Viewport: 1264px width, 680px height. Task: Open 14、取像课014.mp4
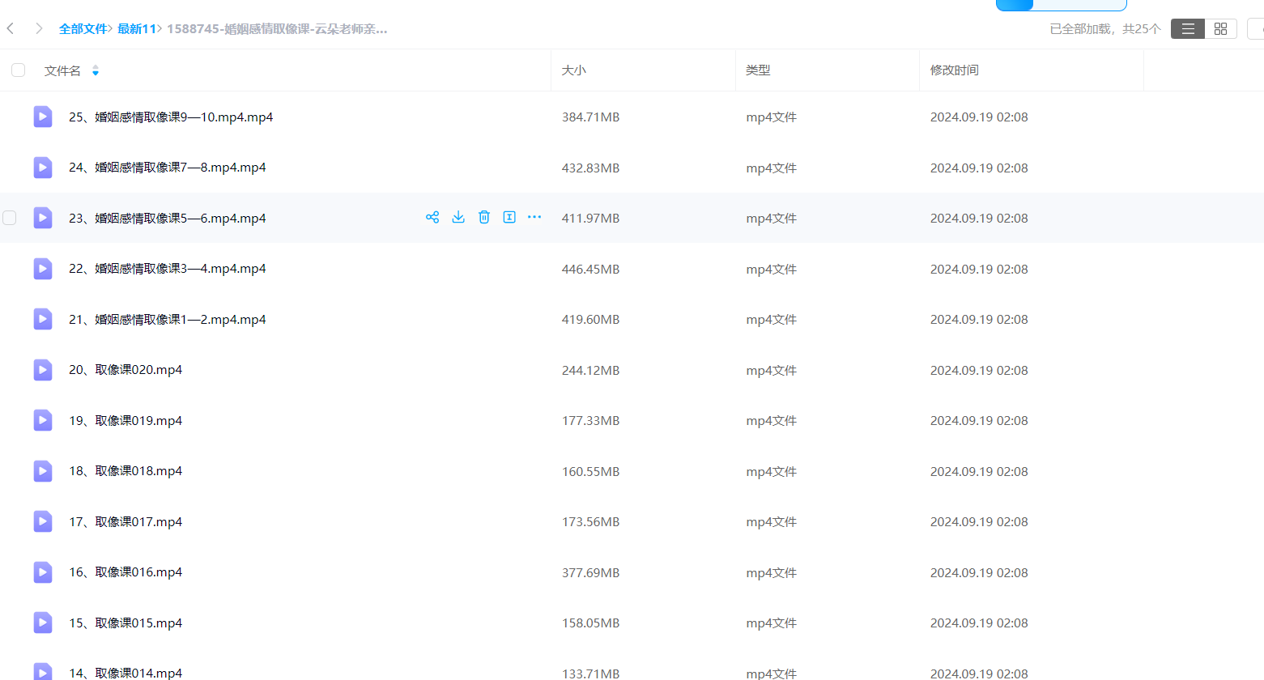pos(126,673)
